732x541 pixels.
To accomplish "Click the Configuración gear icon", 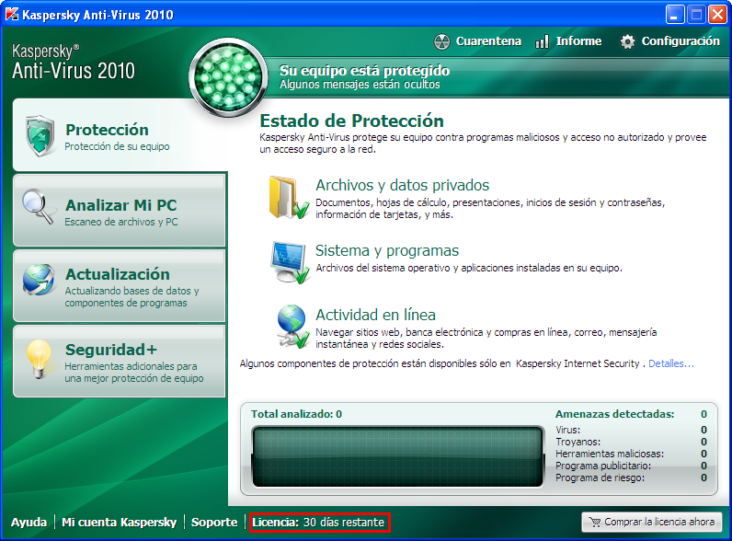I will (627, 41).
